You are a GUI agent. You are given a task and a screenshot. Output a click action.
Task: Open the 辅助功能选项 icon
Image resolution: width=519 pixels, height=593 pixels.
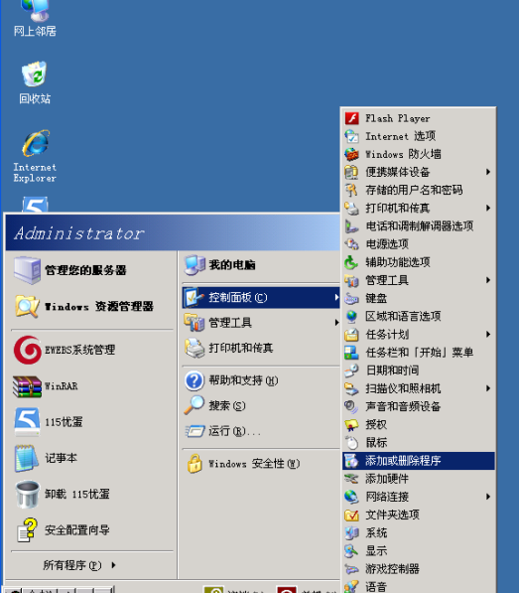(x=351, y=262)
